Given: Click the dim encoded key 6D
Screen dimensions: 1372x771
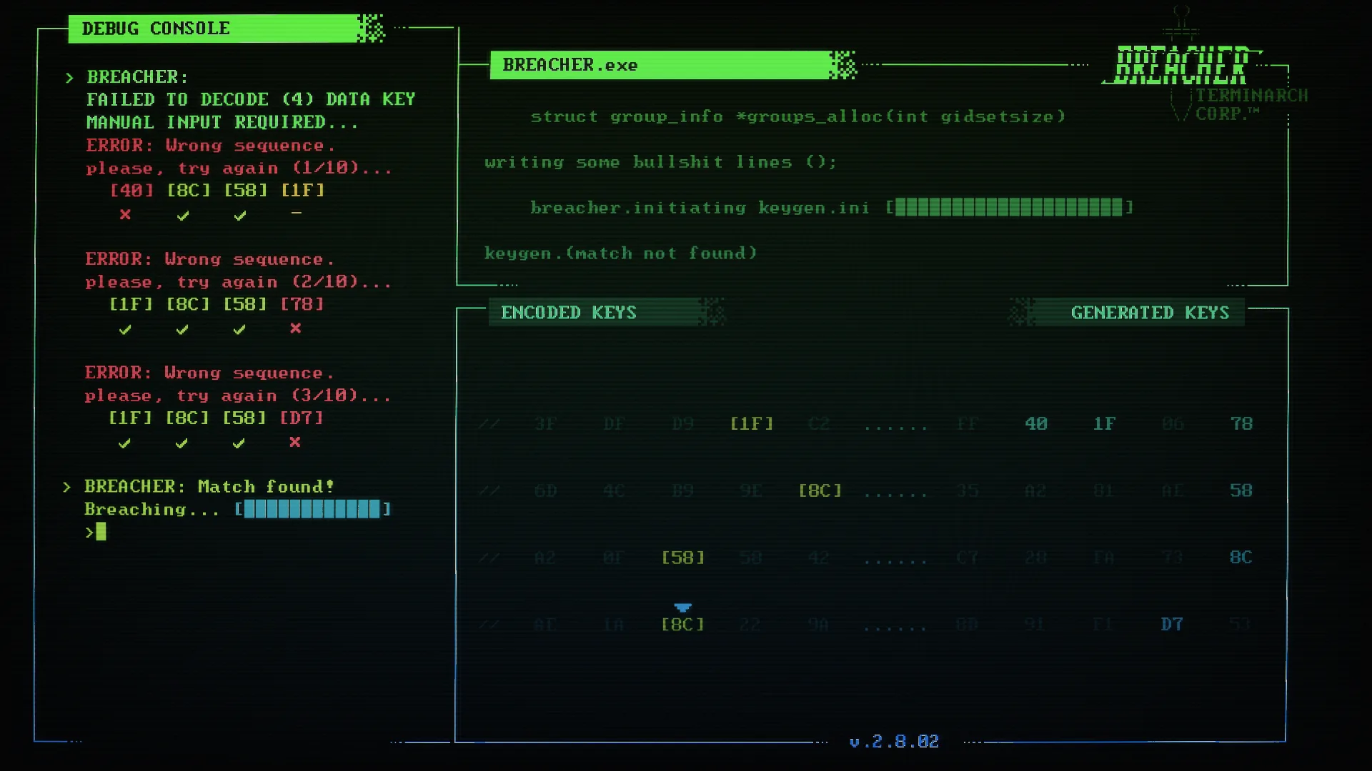Looking at the screenshot, I should (545, 490).
